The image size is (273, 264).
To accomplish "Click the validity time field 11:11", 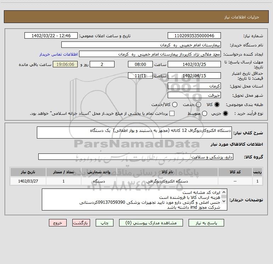I will (x=140, y=75).
